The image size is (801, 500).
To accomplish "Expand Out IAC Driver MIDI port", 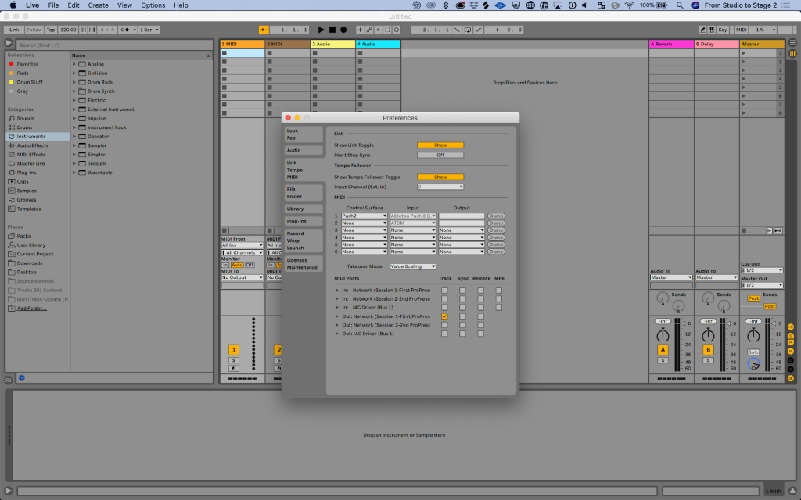I will [x=336, y=334].
